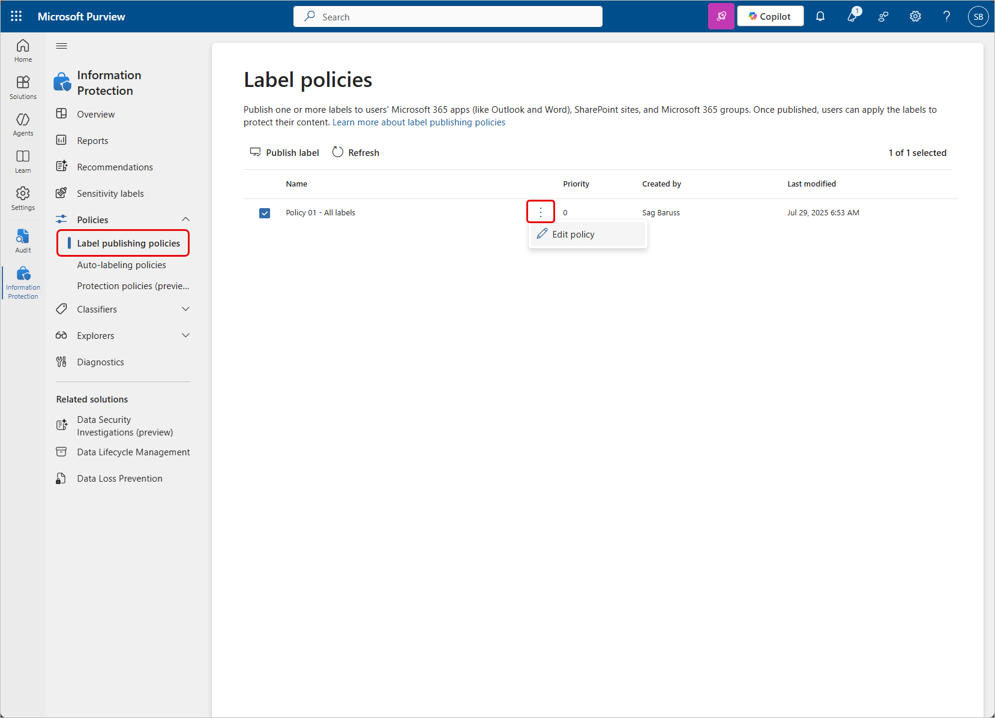Open the Home icon in sidebar
Screen dimensions: 995x718
tap(23, 50)
